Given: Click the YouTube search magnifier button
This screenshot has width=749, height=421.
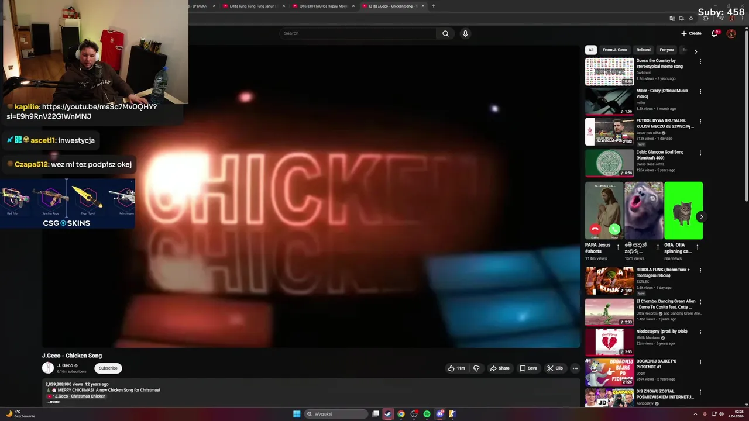Looking at the screenshot, I should [x=445, y=33].
